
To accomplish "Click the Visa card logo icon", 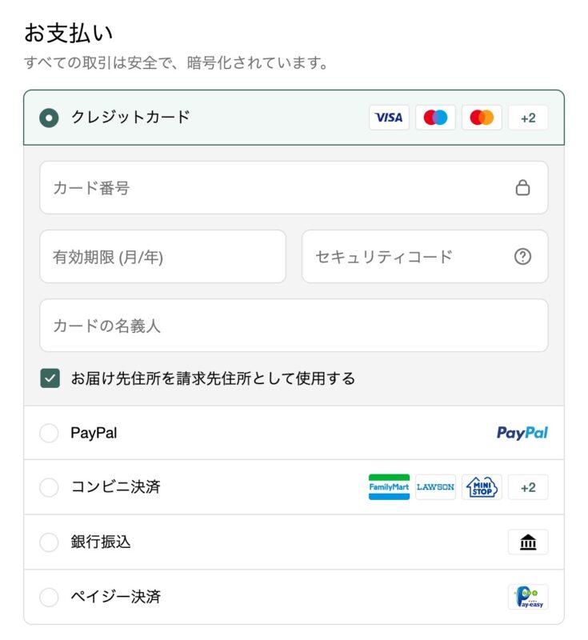I will (389, 118).
